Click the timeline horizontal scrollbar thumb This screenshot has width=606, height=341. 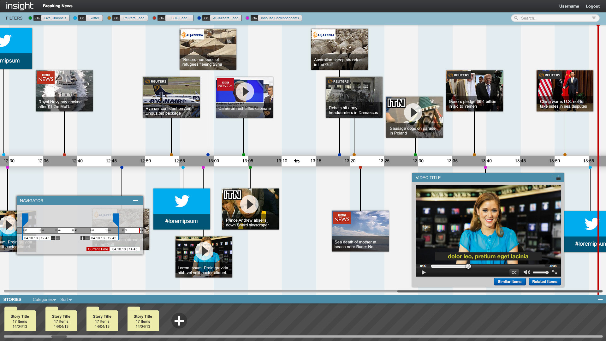(499, 291)
